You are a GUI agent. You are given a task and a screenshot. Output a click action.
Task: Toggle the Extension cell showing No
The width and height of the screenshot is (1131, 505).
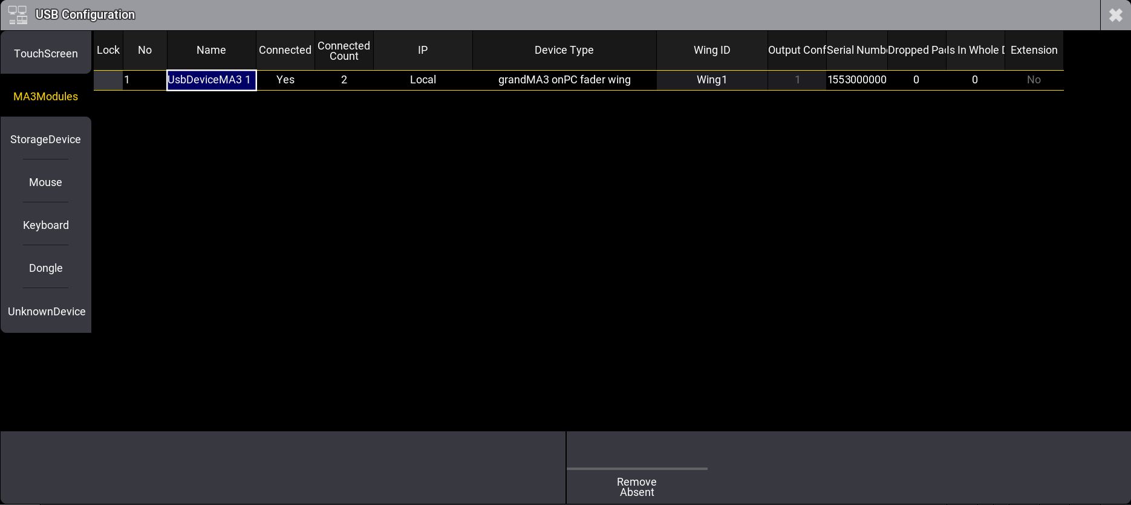tap(1034, 80)
